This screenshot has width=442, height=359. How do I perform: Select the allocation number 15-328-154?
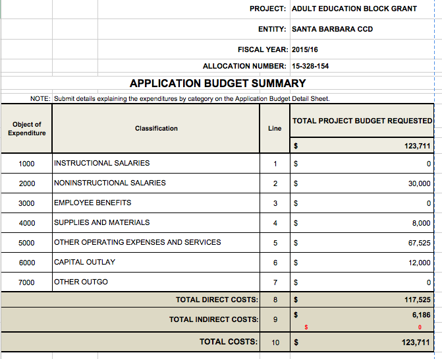point(310,66)
